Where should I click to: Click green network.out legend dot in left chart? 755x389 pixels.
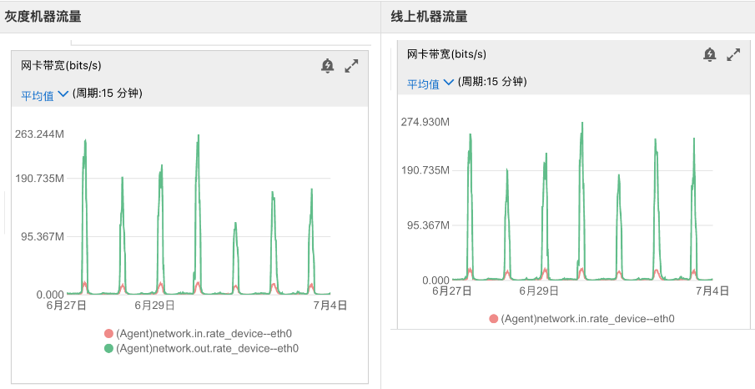pyautogui.click(x=108, y=348)
